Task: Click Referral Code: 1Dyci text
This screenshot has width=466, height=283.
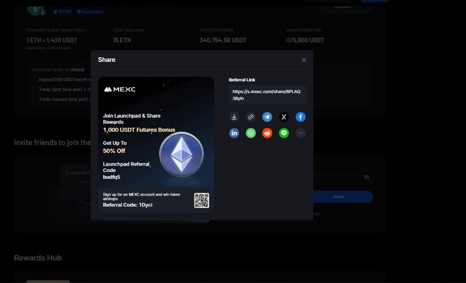Action: [x=127, y=205]
